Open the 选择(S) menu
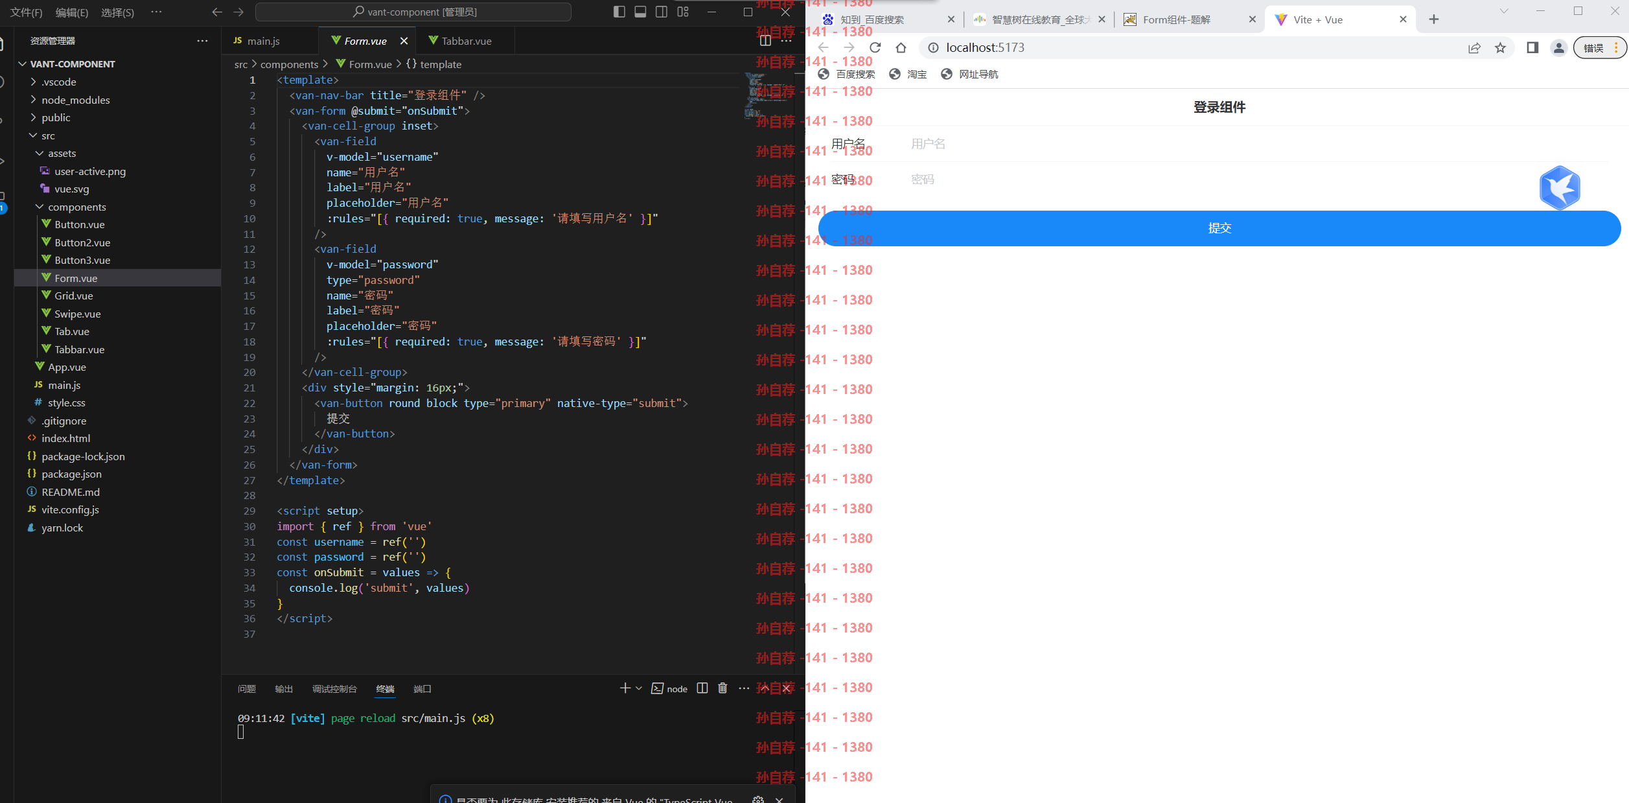 [x=117, y=12]
